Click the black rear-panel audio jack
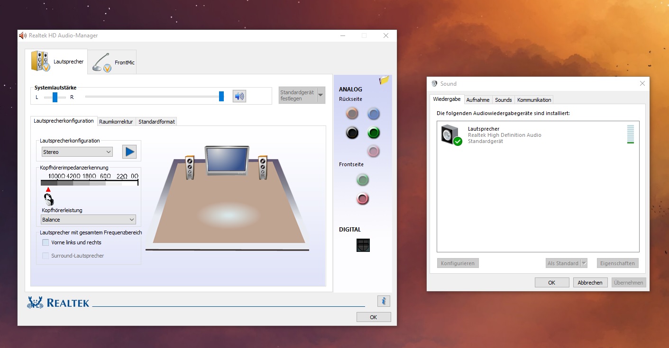Viewport: 669px width, 348px height. pos(352,133)
